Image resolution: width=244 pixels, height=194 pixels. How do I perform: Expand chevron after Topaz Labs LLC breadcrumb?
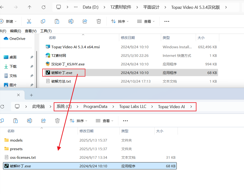152,107
